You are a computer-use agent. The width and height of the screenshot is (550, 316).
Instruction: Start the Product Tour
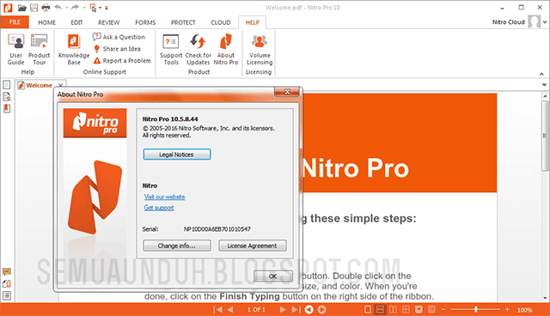pos(39,49)
